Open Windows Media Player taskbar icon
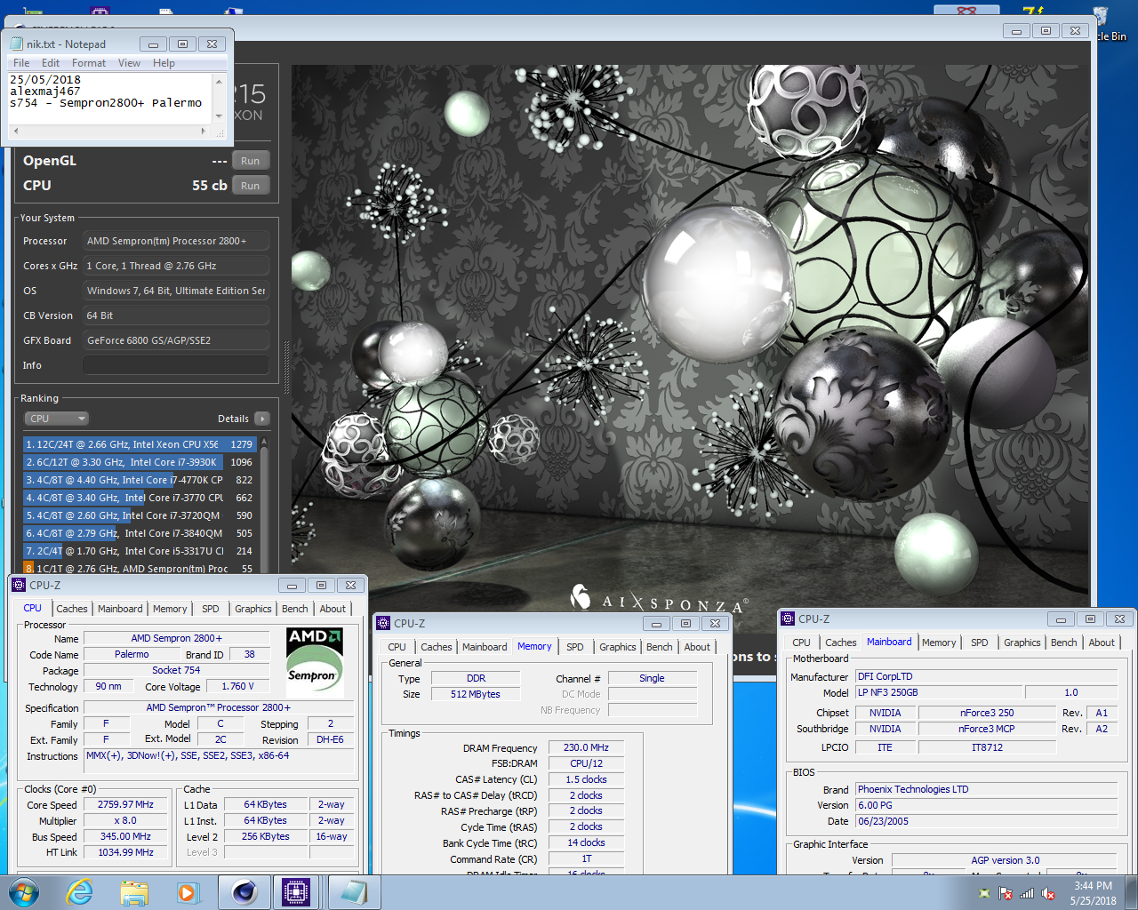1138x910 pixels. pos(188,892)
